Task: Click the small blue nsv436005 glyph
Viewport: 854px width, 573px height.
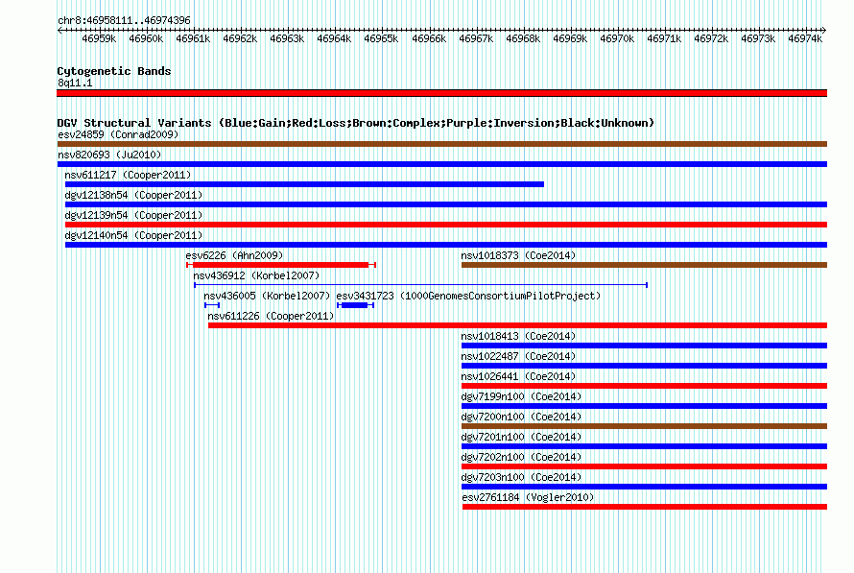Action: (212, 305)
